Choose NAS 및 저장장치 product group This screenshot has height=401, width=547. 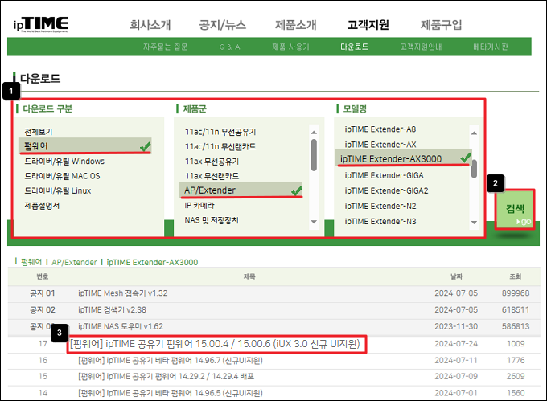click(212, 220)
